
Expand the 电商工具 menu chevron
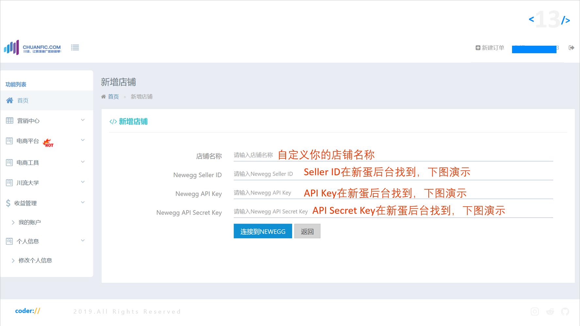(x=83, y=162)
